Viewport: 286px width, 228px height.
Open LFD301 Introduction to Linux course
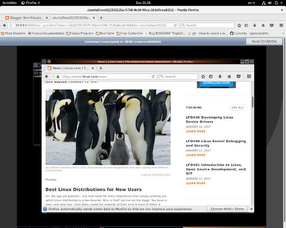click(x=215, y=169)
